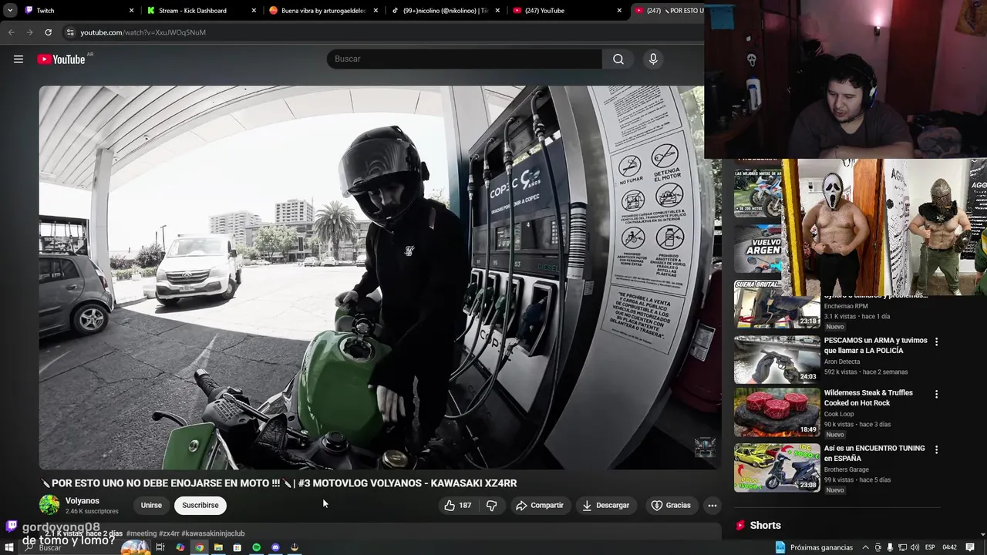Switch to the Buena vibra tab
Viewport: 987px width, 555px height.
(323, 11)
